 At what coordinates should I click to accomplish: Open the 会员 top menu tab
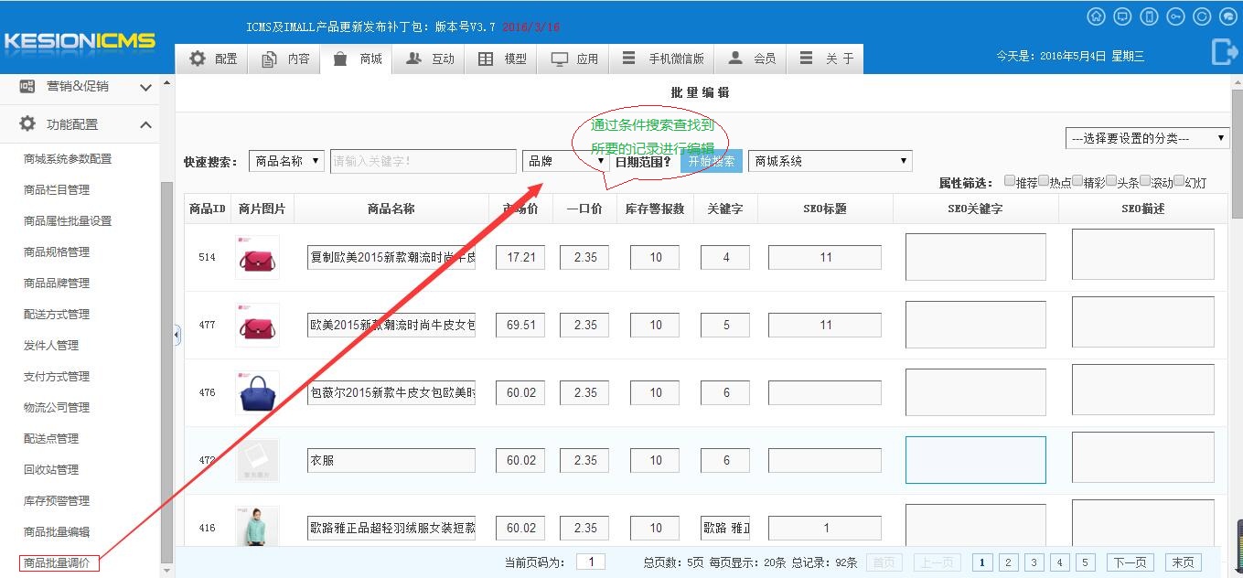point(752,59)
